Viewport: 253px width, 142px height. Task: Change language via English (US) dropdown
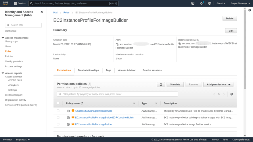click(23, 140)
